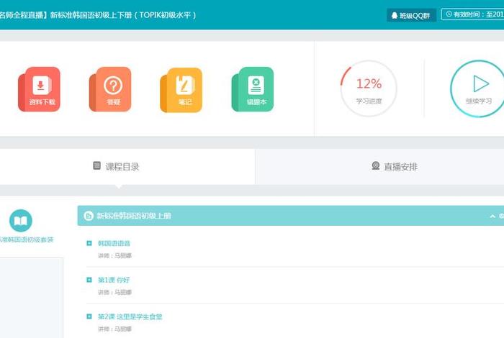Click the webcam icon beside 直播安排

[375, 165]
